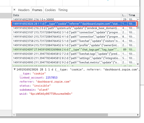This screenshot has width=144, height=123.
Task: Click the frames list scroll down arrow
Action: click(138, 64)
